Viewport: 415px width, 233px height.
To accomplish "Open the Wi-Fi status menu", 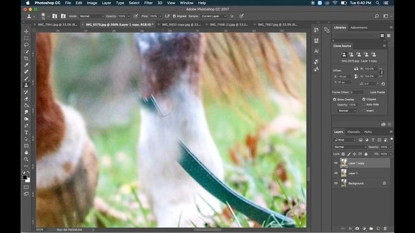I will (x=335, y=3).
